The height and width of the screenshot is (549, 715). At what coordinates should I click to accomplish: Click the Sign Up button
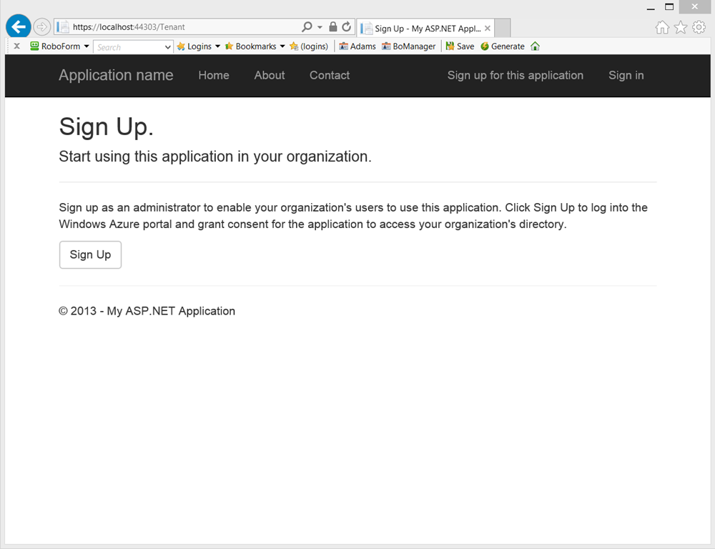90,255
